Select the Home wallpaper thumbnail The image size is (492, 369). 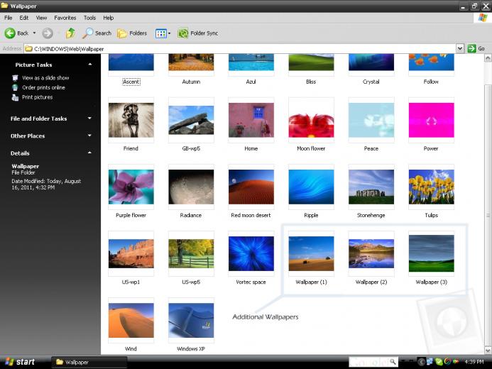251,120
